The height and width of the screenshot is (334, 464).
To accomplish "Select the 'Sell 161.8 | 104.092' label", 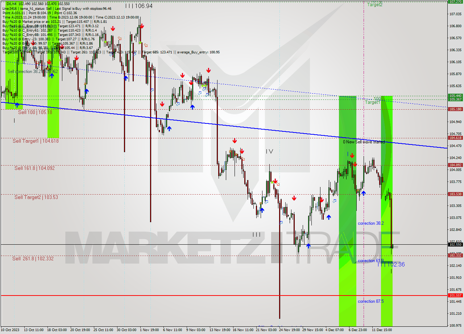I will 35,168.
